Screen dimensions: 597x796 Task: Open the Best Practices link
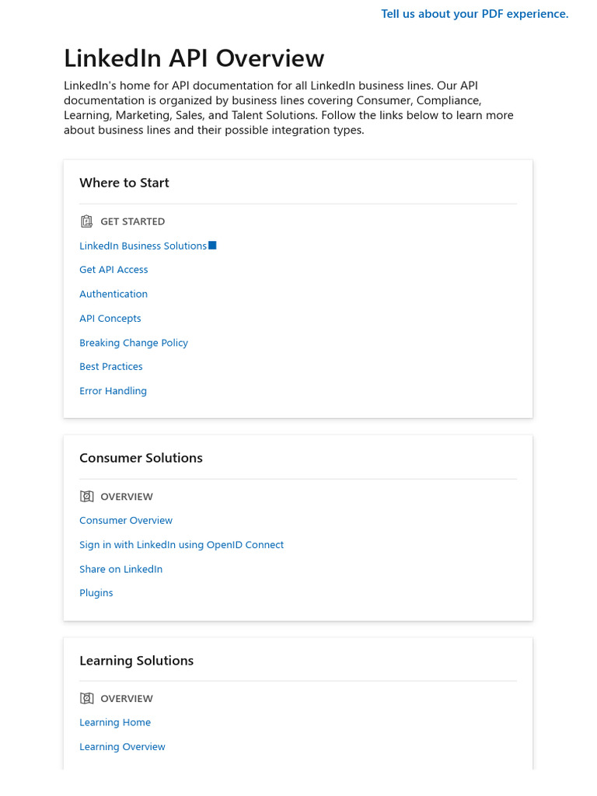[111, 367]
